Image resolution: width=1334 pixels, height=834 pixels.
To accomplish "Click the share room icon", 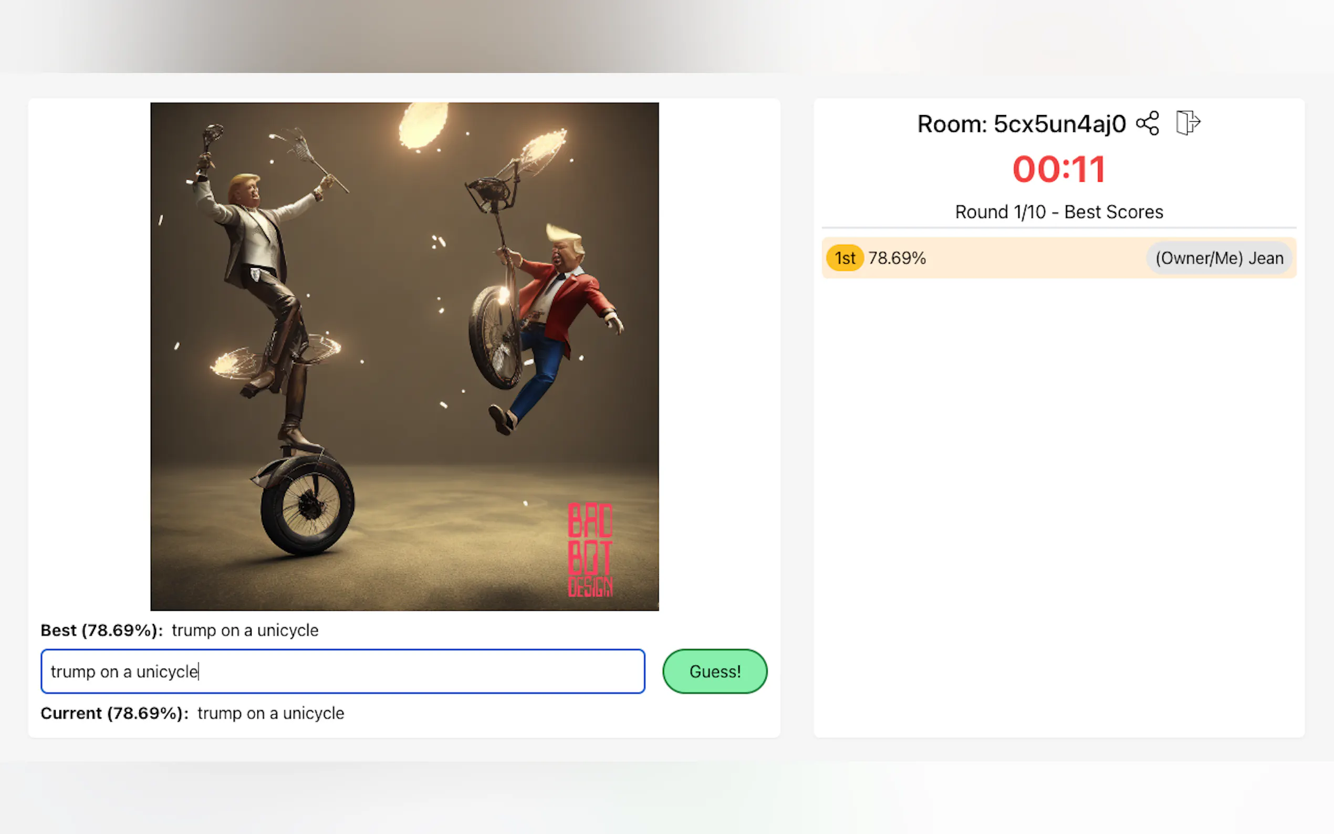I will click(x=1147, y=123).
